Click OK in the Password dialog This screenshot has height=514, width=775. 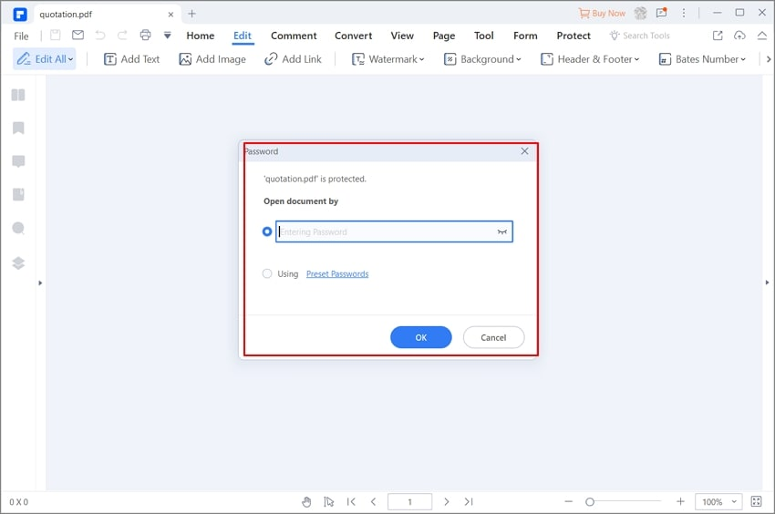420,337
